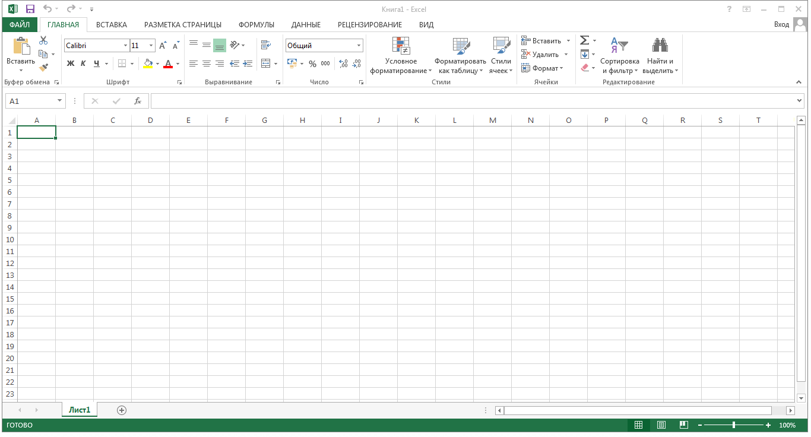
Task: Click the Insert Function fx icon
Action: [x=138, y=101]
